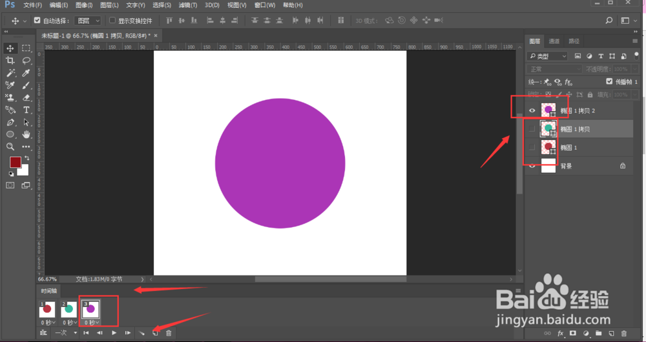This screenshot has width=646, height=342.
Task: Add tween frames in the timeline
Action: (141, 333)
